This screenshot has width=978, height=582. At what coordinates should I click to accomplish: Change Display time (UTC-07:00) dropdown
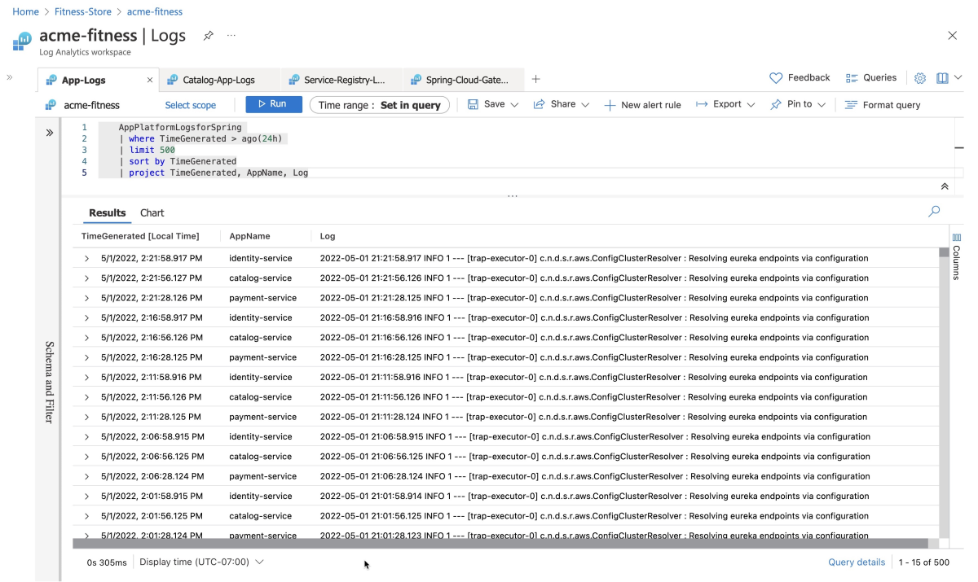pos(202,562)
